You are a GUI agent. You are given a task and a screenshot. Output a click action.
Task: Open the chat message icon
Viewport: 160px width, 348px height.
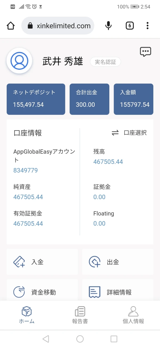click(x=145, y=52)
